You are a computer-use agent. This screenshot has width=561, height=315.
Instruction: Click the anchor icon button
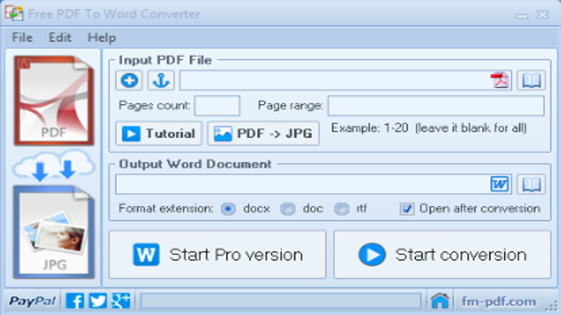click(x=161, y=80)
